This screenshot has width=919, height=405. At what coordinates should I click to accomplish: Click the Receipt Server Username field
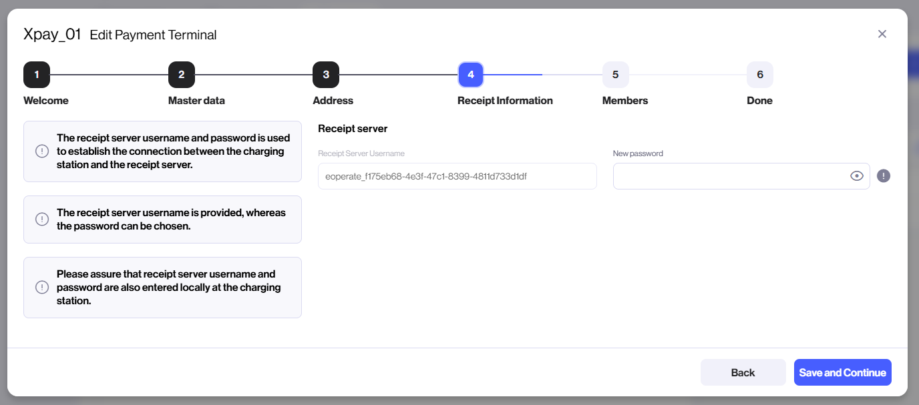[x=457, y=176]
